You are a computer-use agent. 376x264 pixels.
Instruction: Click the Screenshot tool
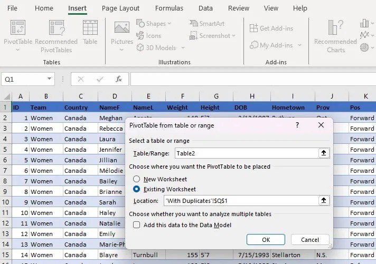point(210,36)
